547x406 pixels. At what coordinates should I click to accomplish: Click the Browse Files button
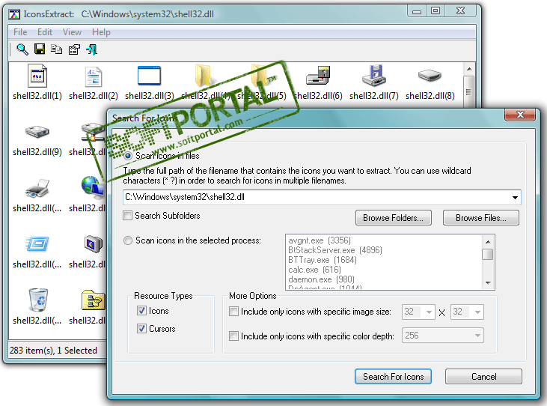pos(480,218)
